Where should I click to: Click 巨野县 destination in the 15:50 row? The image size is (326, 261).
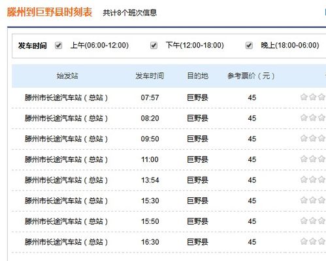coord(198,221)
